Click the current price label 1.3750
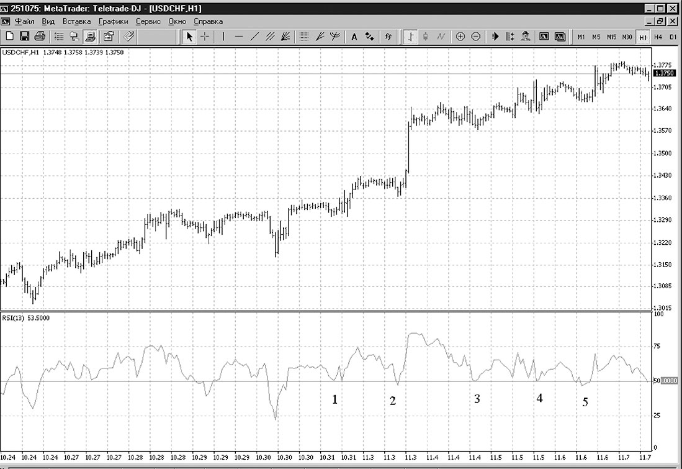Viewport: 682px width, 469px height. (x=664, y=73)
